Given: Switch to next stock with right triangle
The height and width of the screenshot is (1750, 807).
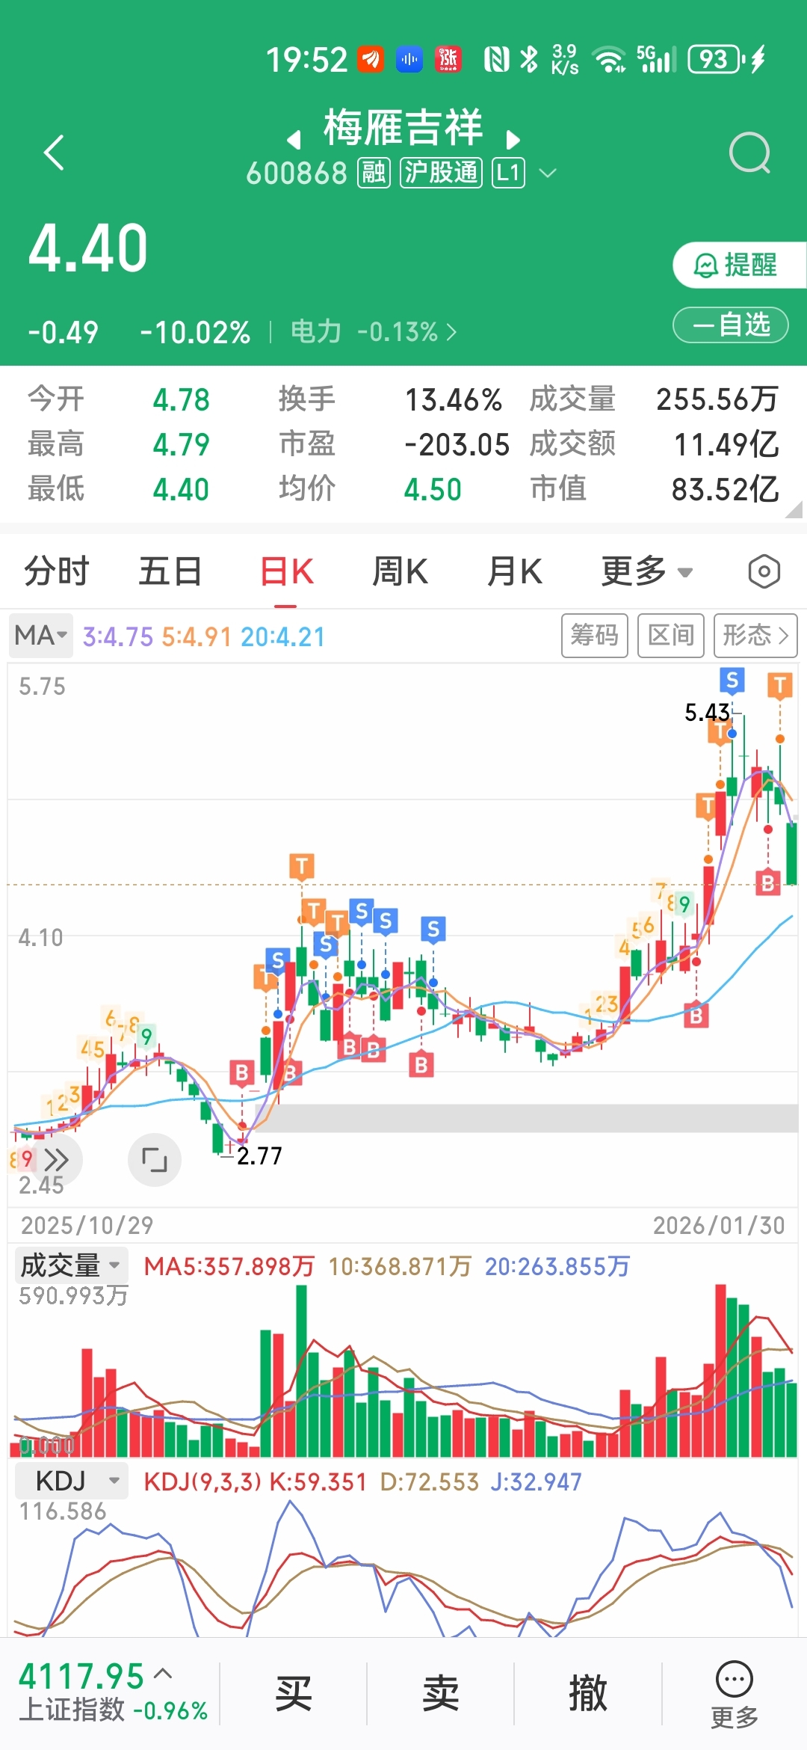Looking at the screenshot, I should coord(513,139).
